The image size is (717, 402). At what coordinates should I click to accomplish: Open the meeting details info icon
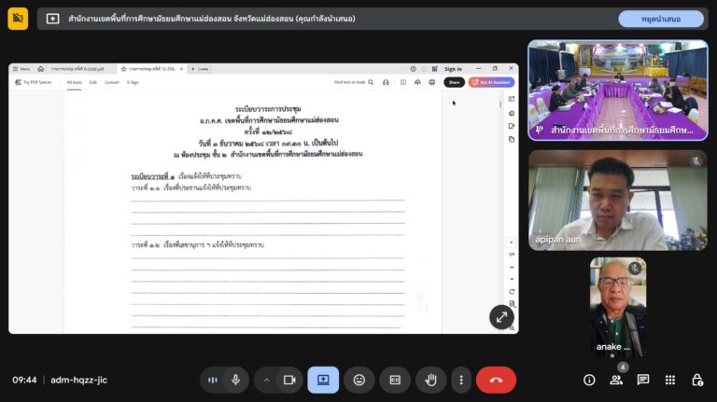coord(589,380)
